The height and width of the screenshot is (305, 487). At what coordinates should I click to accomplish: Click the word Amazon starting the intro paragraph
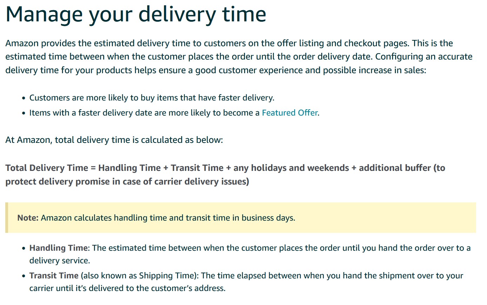pos(22,43)
